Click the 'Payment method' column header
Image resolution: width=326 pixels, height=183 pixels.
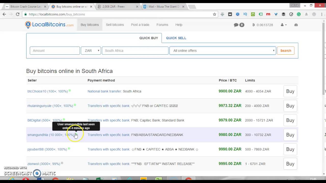point(101,80)
